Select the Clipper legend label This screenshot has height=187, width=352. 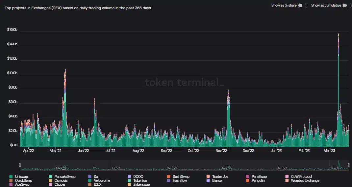[60, 184]
